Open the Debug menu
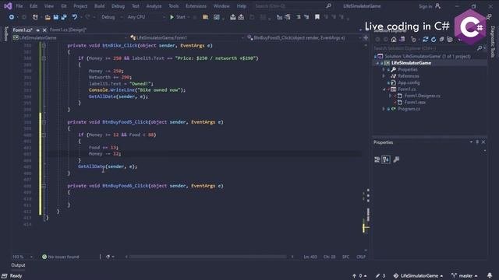The height and width of the screenshot is (280, 499). pyautogui.click(x=118, y=6)
